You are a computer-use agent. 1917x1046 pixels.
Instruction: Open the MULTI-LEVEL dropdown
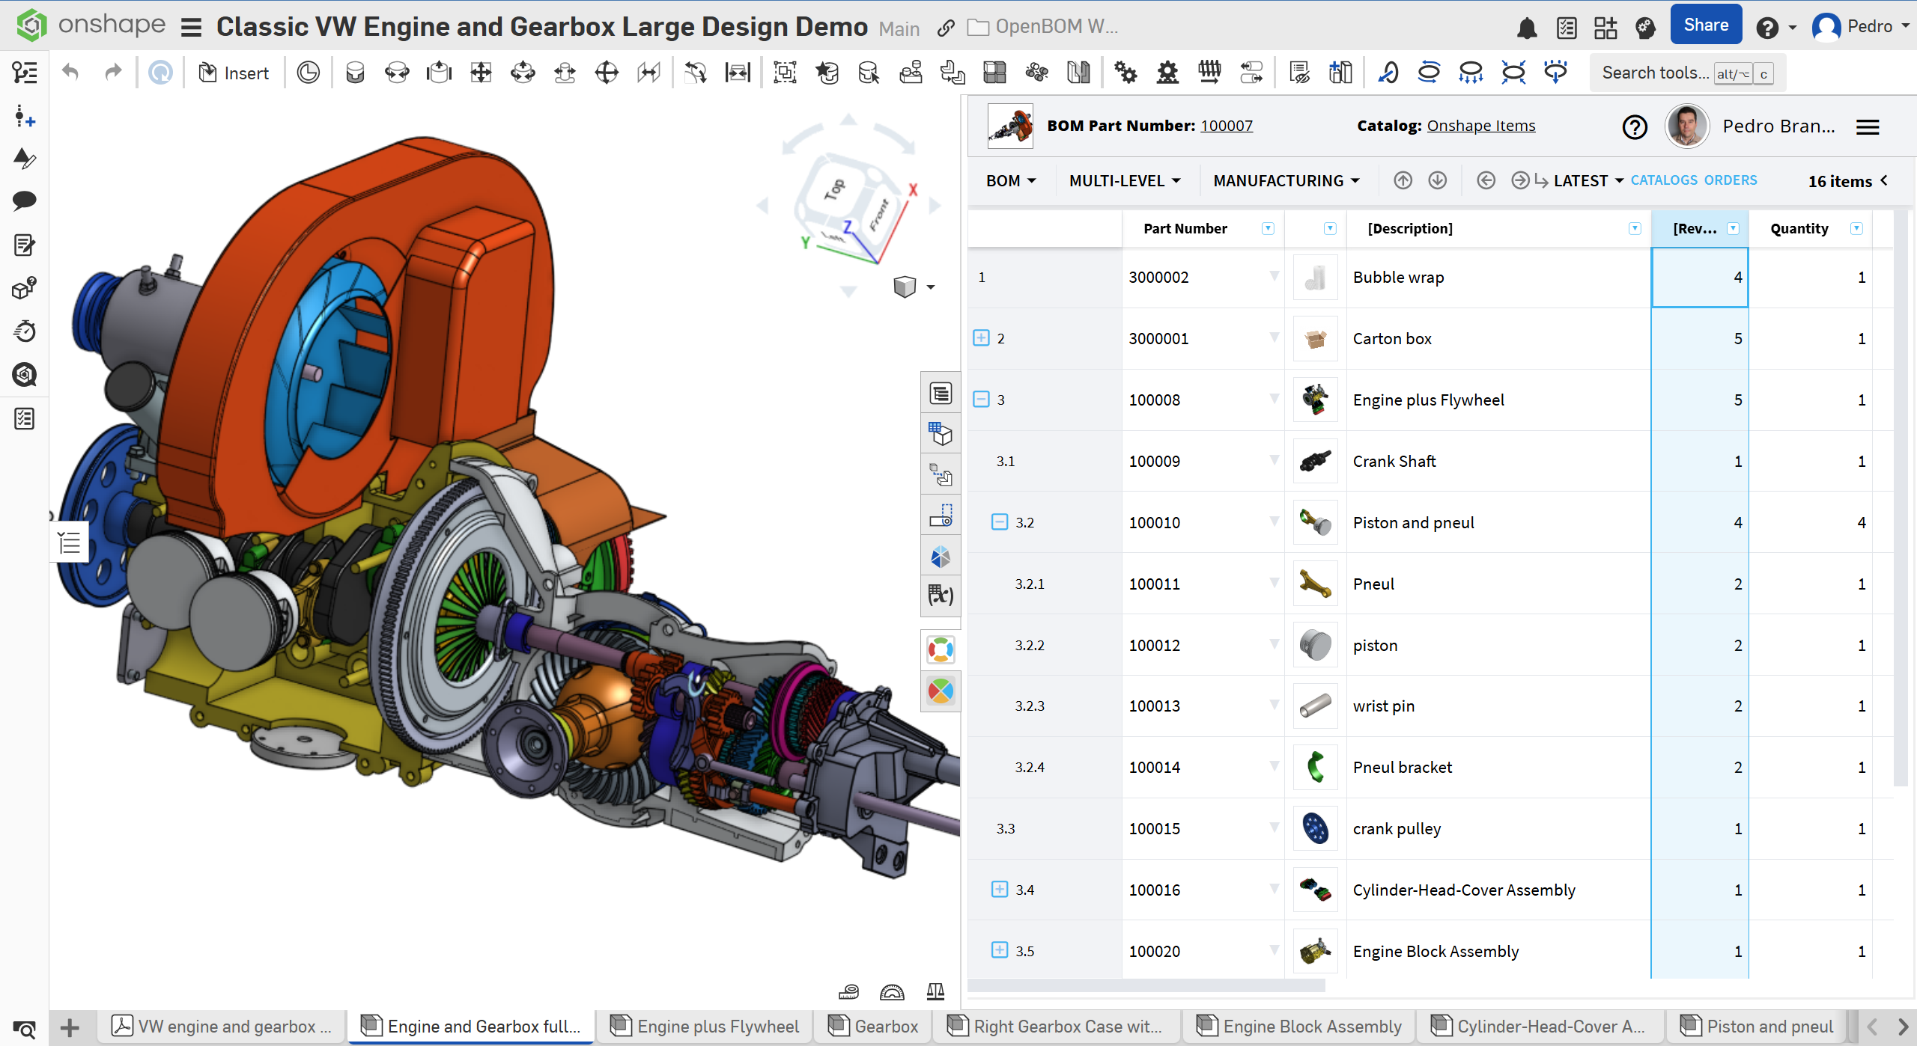(x=1124, y=180)
